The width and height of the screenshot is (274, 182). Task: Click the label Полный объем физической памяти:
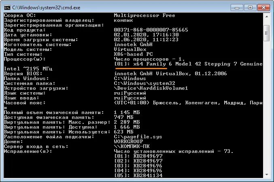pos(54,112)
